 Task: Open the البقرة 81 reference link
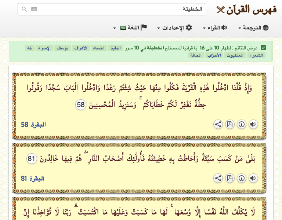[33, 179]
